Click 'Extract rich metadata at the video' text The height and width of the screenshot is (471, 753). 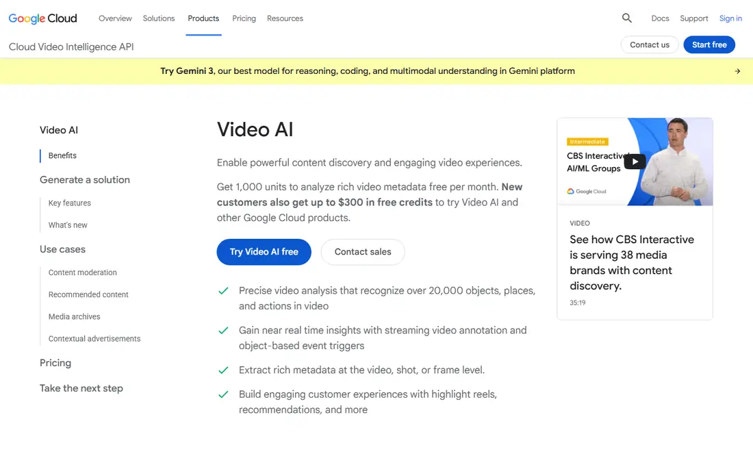click(361, 370)
